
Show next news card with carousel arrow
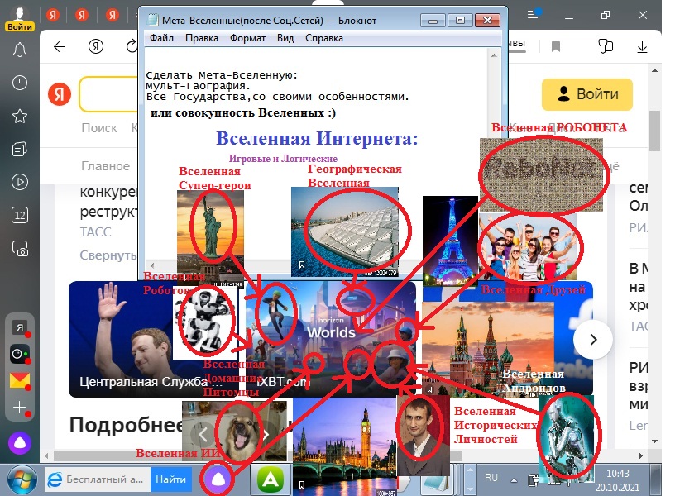click(593, 340)
